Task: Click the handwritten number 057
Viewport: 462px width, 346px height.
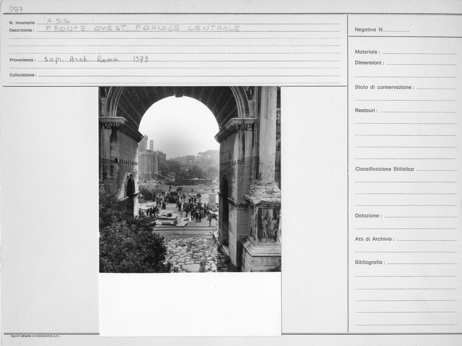Action: coord(16,9)
